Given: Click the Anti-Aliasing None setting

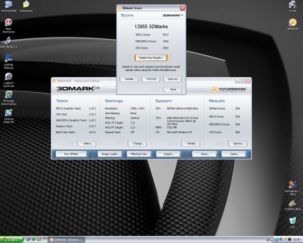Looking at the screenshot, I should [121, 113].
